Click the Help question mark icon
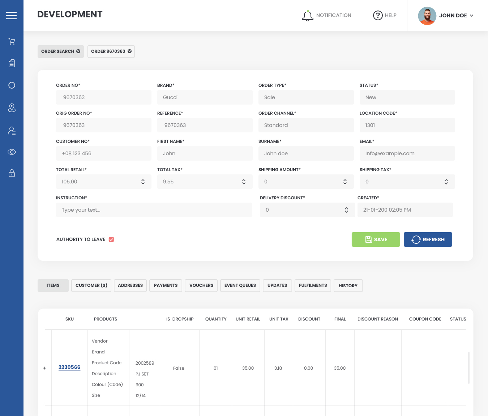This screenshot has height=416, width=488. coord(378,16)
